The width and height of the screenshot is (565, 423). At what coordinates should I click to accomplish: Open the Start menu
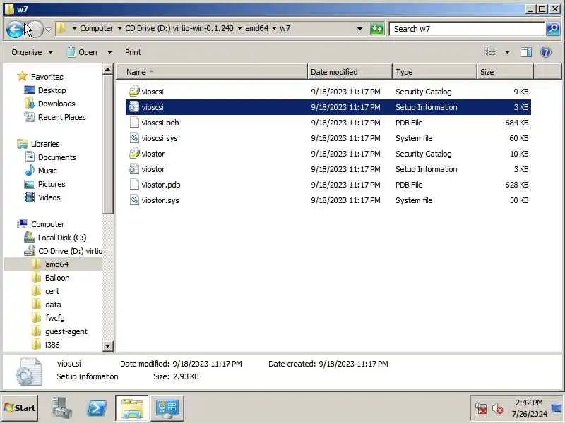click(20, 408)
